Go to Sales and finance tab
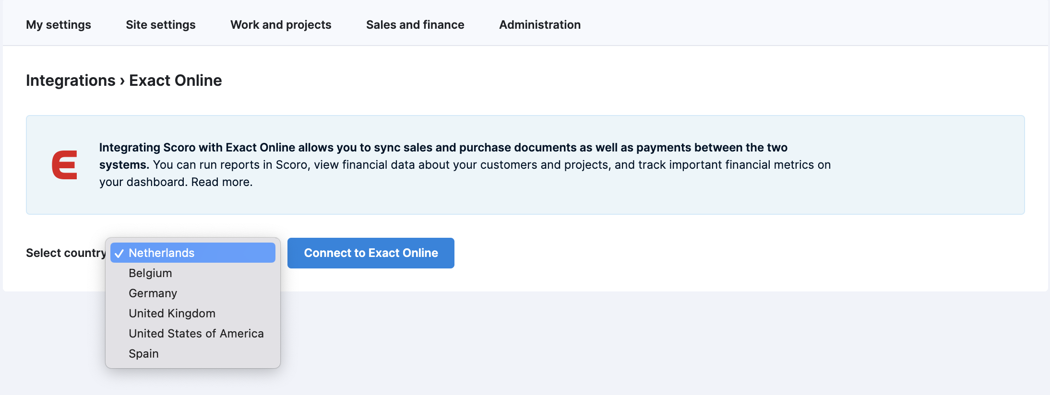1050x395 pixels. [415, 24]
